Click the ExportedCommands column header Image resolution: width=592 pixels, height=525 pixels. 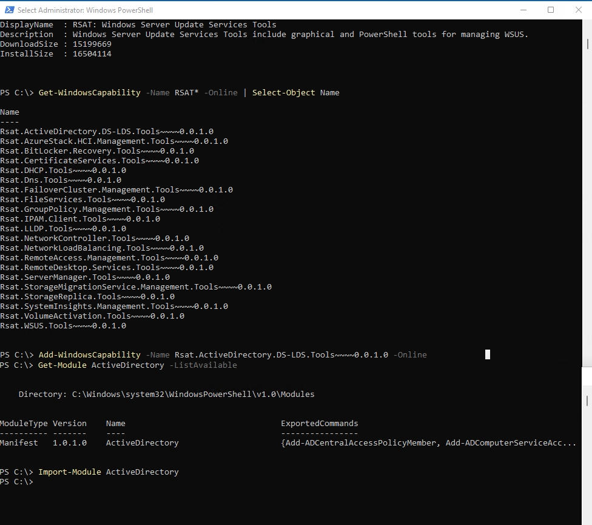pyautogui.click(x=319, y=423)
